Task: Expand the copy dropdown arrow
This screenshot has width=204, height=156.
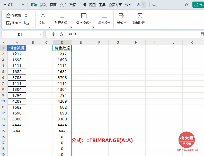Action: tap(31, 23)
